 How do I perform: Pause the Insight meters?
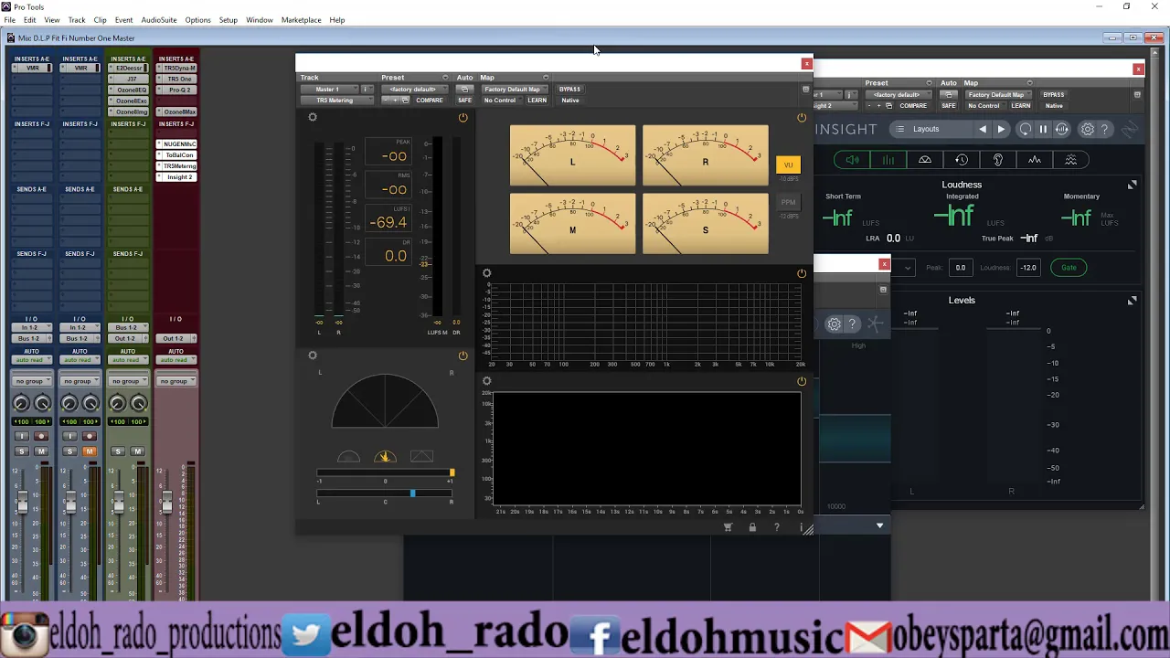1043,130
